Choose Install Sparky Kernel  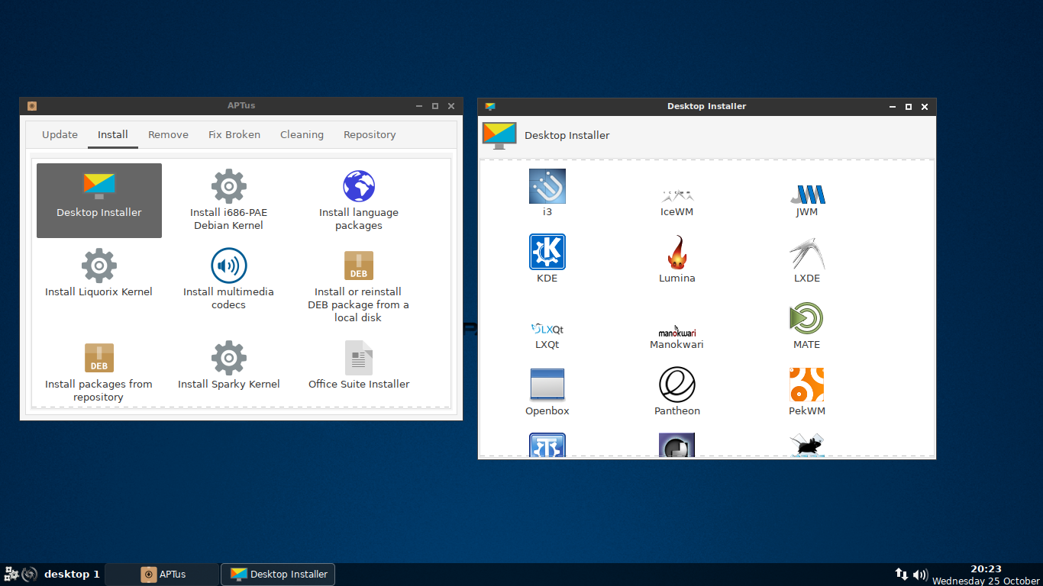[228, 365]
